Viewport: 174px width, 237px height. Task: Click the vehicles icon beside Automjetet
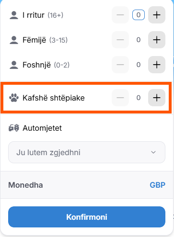(14, 128)
